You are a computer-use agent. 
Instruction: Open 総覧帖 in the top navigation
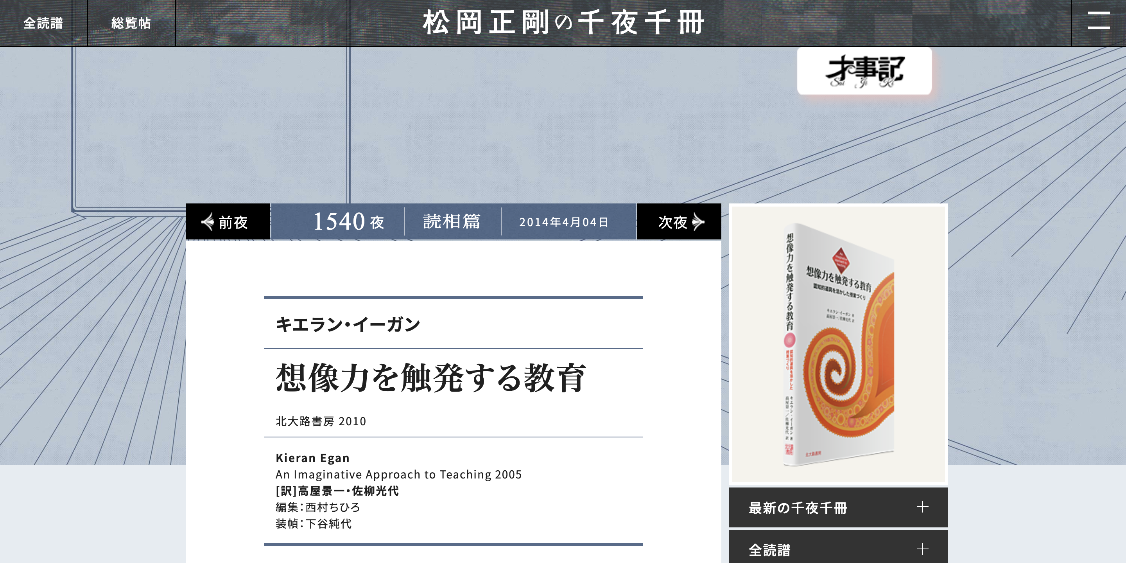(131, 23)
